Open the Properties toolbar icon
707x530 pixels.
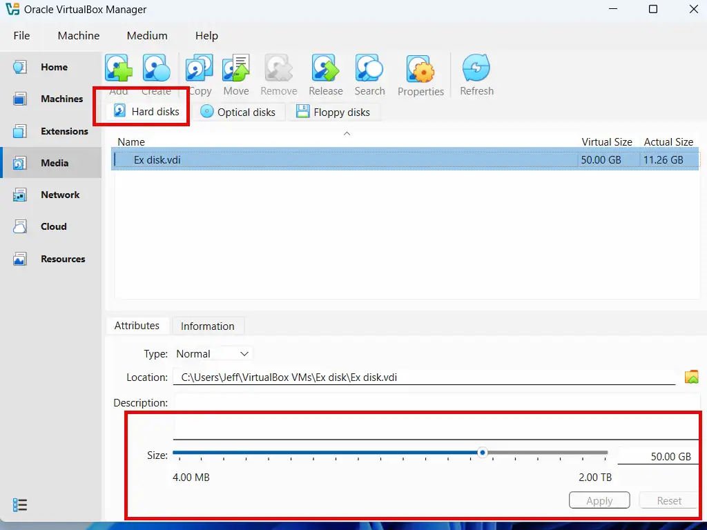pyautogui.click(x=420, y=70)
